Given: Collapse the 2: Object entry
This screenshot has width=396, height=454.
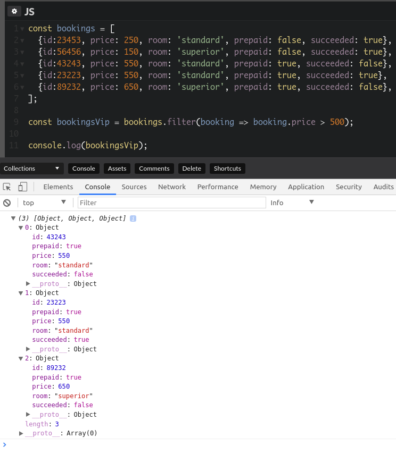Looking at the screenshot, I should tap(21, 358).
